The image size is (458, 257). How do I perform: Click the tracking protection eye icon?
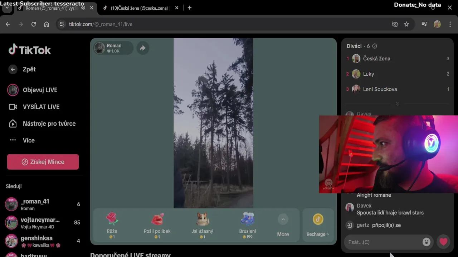pos(395,24)
